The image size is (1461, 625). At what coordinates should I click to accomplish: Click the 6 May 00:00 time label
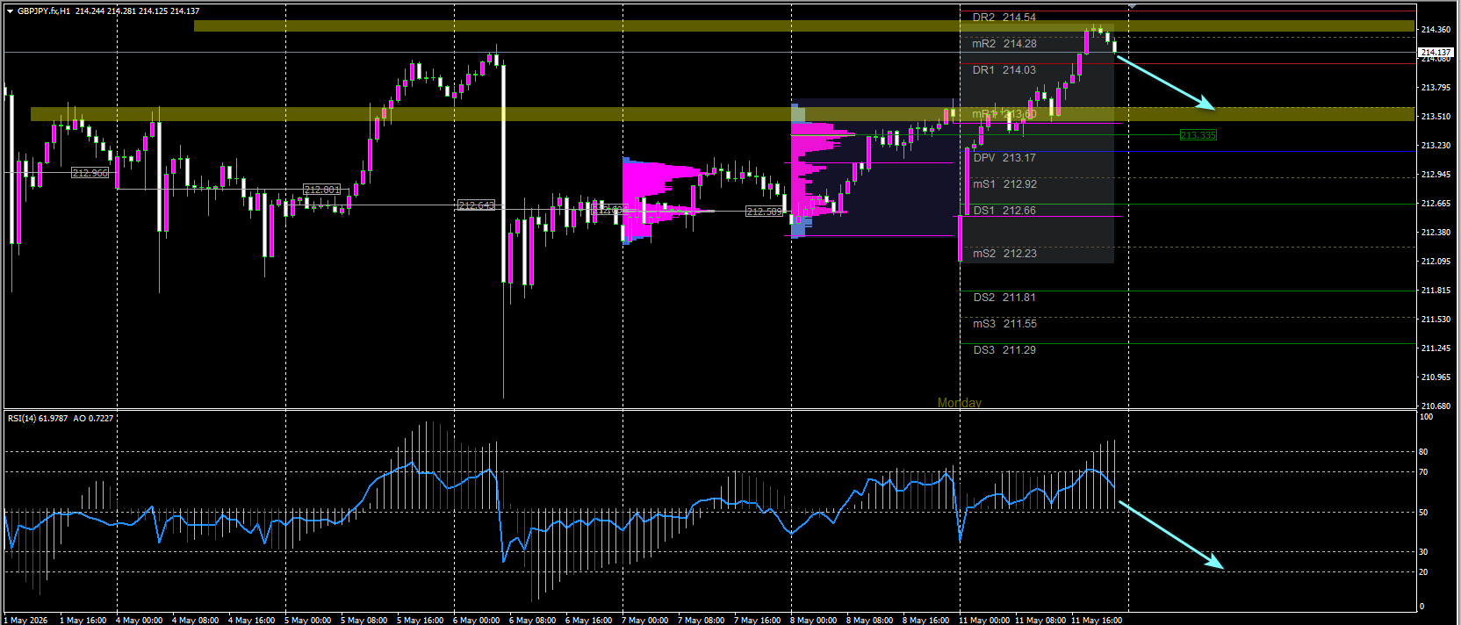click(x=476, y=620)
